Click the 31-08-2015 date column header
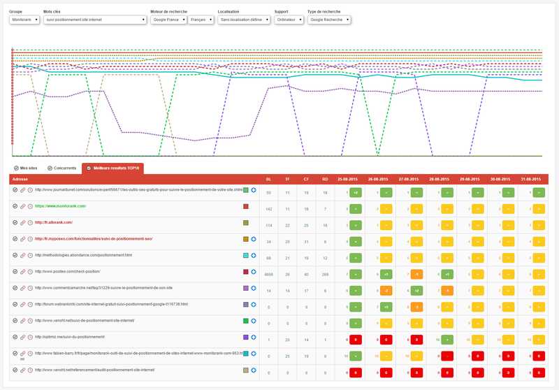Viewport: 559px width, 390px height. click(531, 180)
